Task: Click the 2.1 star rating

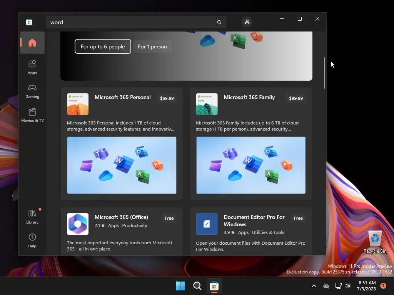Action: click(x=100, y=225)
